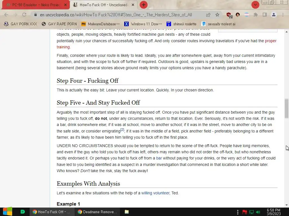The image size is (289, 216).
Task: Open the MalwareDatabase bookmark
Action: tap(100, 24)
